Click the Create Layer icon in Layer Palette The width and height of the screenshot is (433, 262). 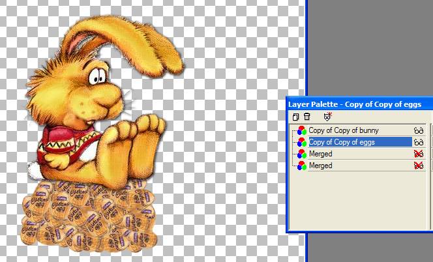coord(295,117)
